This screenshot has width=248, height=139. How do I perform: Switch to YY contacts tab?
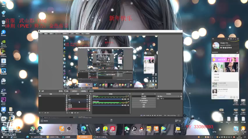pos(222,56)
